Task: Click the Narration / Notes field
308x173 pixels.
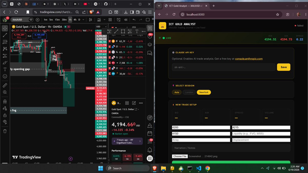Action: coord(231,148)
